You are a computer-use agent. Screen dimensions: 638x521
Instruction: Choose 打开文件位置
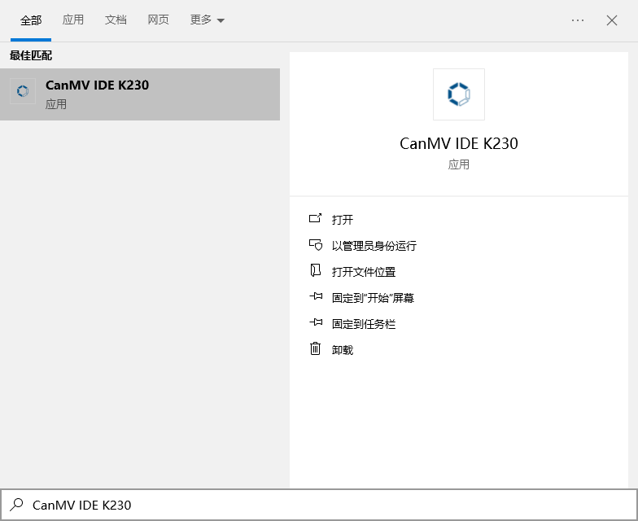click(x=363, y=272)
